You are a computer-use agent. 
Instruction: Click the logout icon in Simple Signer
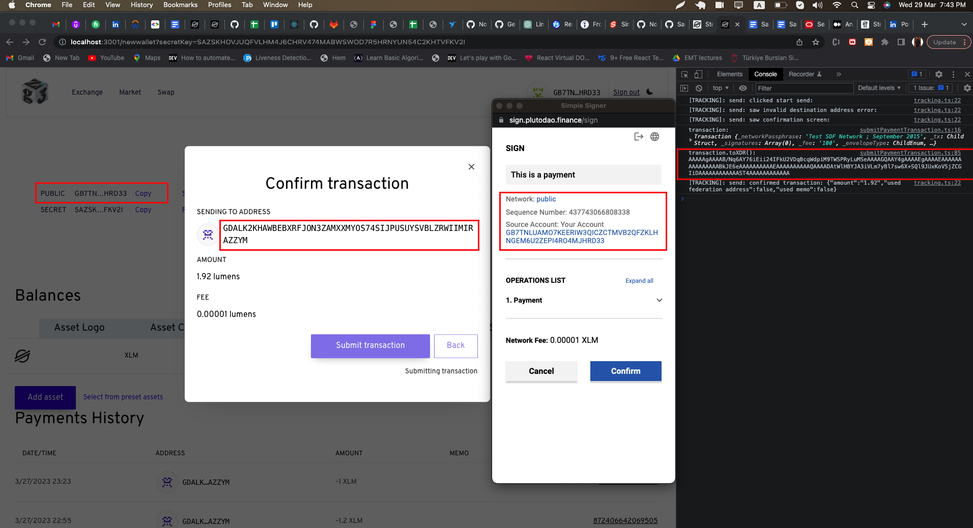639,136
